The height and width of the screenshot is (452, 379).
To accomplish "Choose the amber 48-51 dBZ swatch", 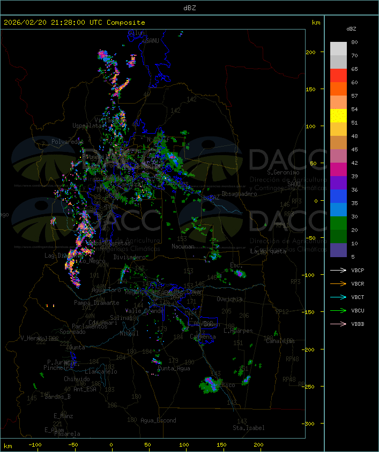I will 338,129.
